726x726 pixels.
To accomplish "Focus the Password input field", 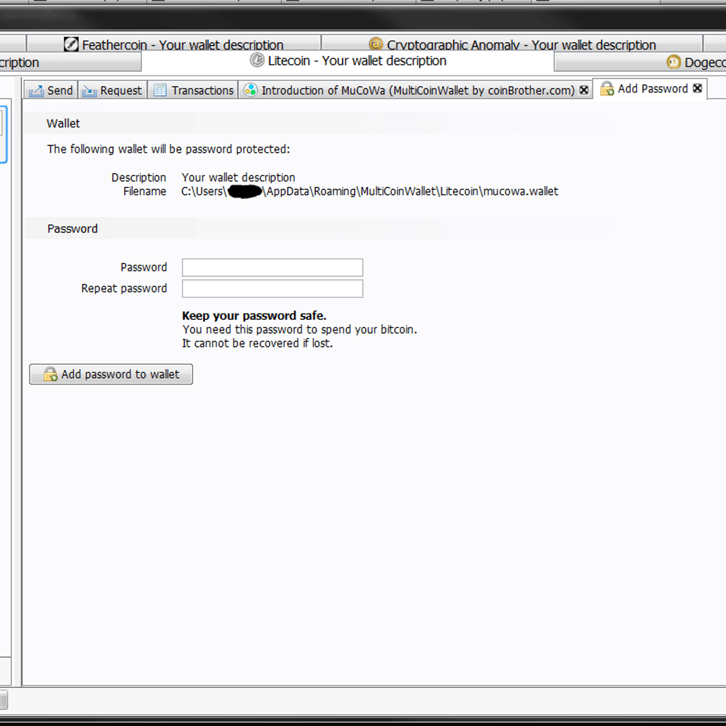I will tap(272, 267).
